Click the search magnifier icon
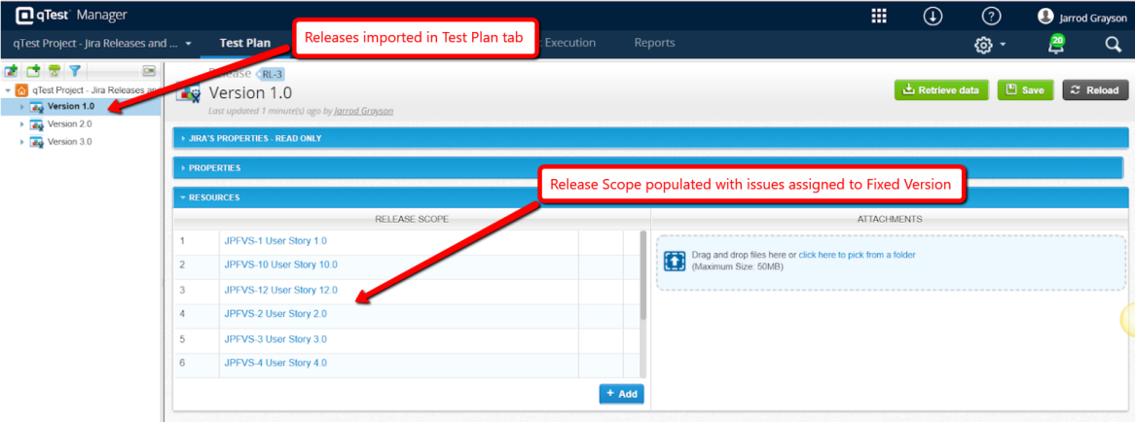1135x422 pixels. tap(1113, 45)
